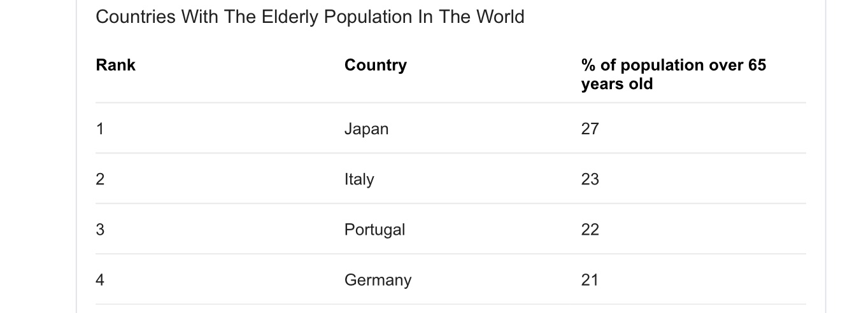Image resolution: width=859 pixels, height=313 pixels.
Task: Select the Japan country cell
Action: (366, 129)
